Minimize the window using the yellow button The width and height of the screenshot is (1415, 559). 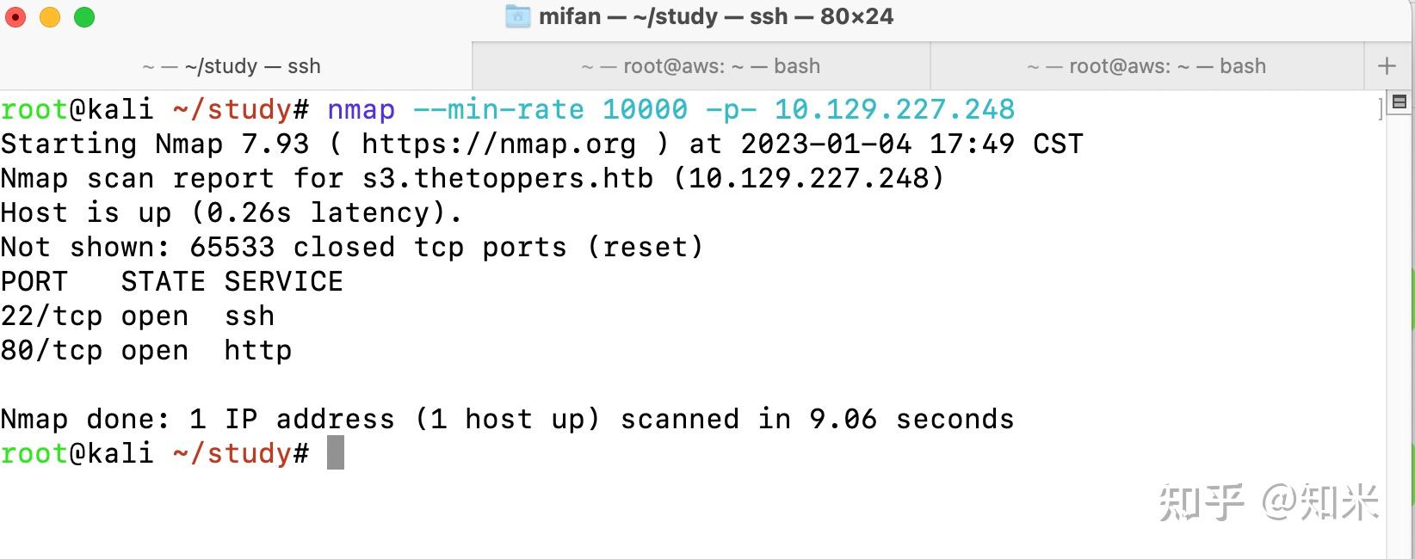[50, 17]
